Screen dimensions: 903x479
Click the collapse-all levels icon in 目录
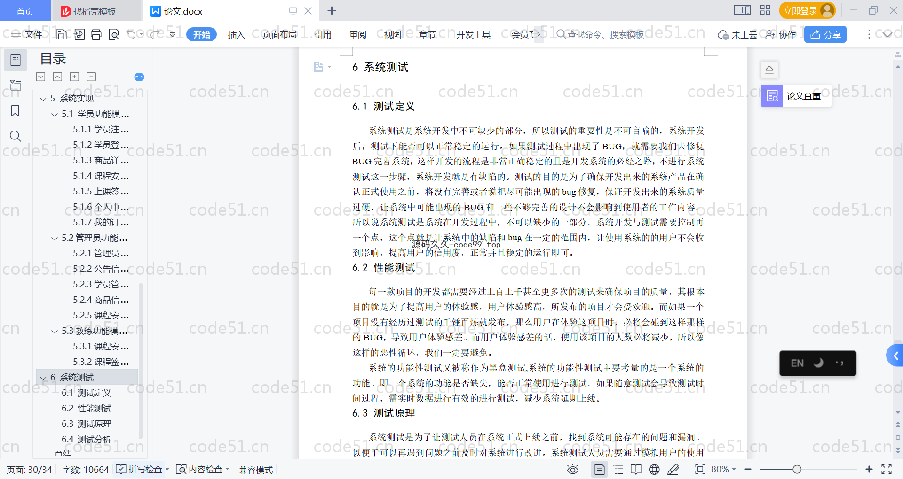click(41, 77)
